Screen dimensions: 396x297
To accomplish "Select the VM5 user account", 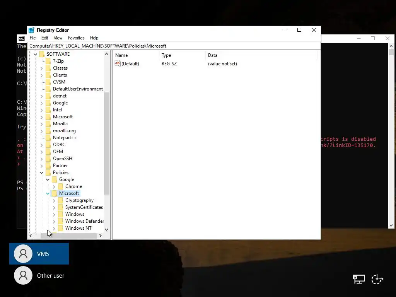I will [39, 254].
